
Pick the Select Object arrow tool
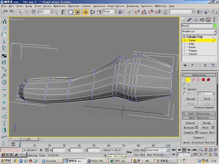coord(57,12)
